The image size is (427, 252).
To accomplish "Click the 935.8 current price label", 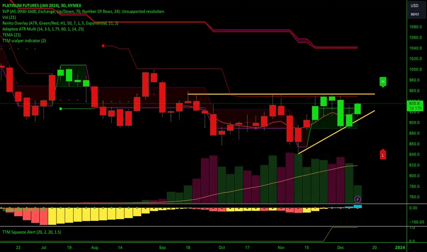I will [414, 104].
